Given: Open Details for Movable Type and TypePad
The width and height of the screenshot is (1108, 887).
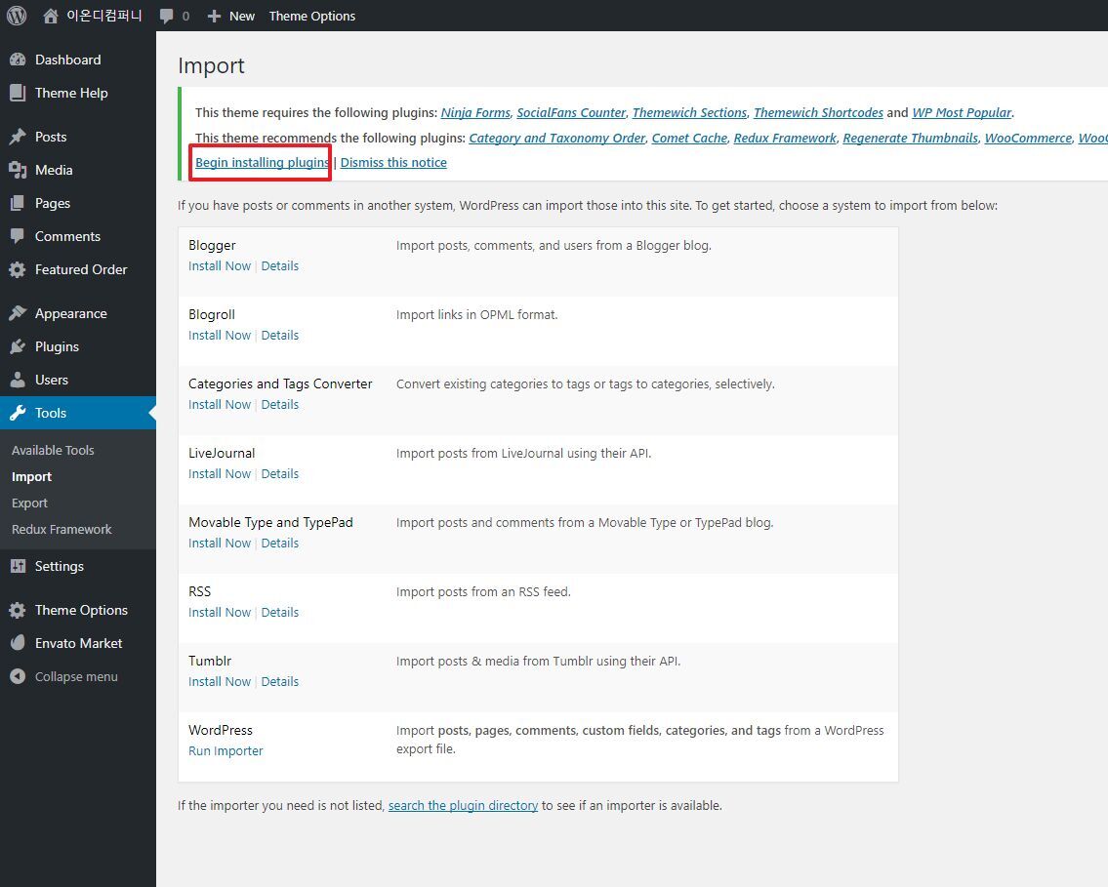Looking at the screenshot, I should click(280, 544).
